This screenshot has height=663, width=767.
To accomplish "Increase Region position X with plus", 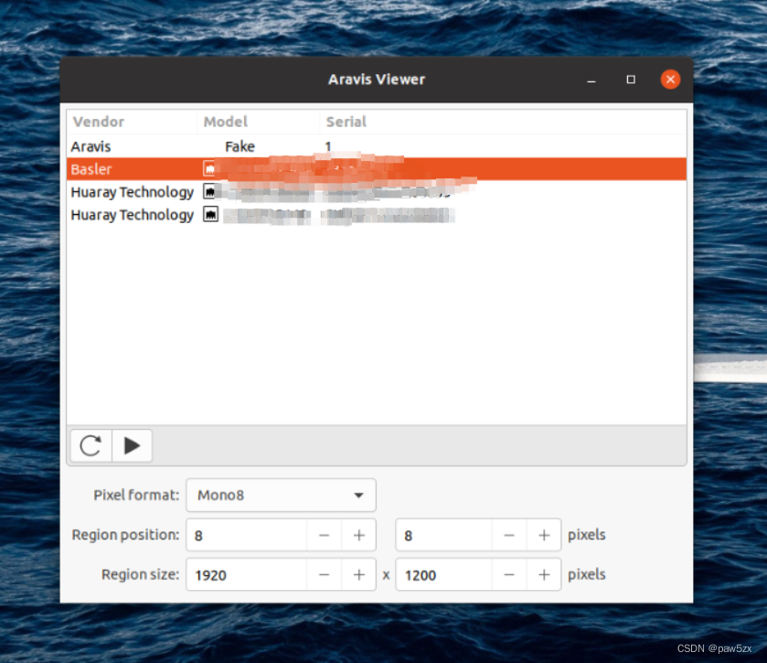I will coord(358,535).
